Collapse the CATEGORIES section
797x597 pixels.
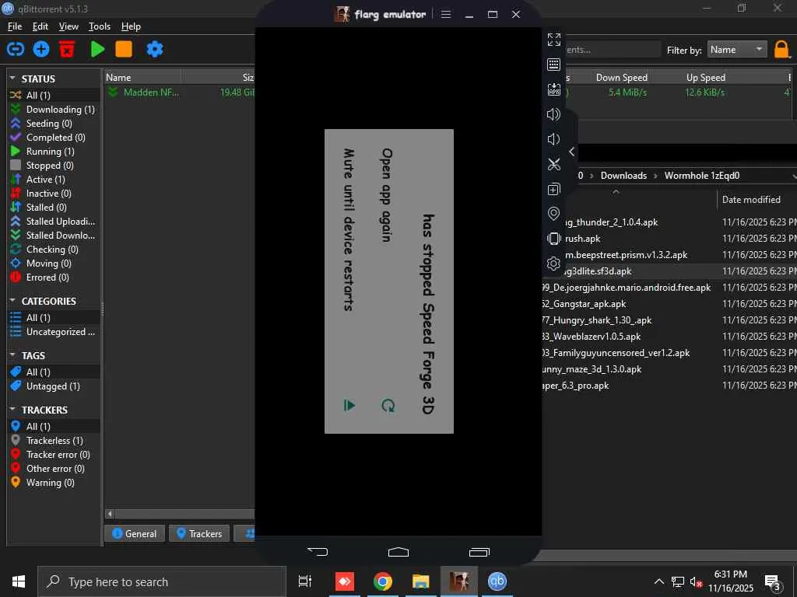[12, 301]
